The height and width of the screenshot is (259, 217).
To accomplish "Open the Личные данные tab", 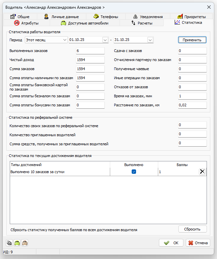I will pyautogui.click(x=61, y=16).
